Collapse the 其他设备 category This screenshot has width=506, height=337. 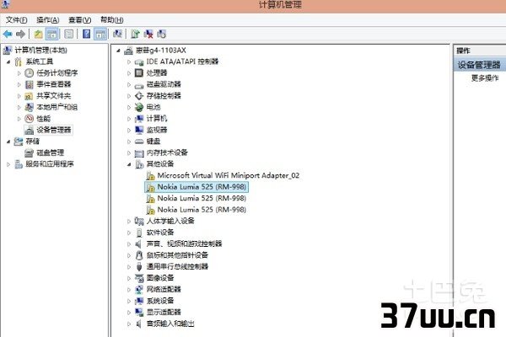(x=129, y=164)
